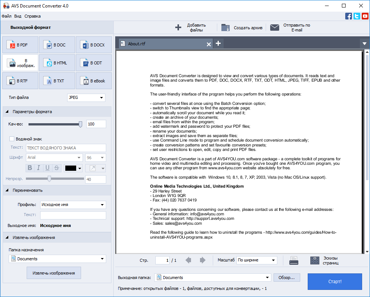Click the Add Files plus icon

point(178,27)
